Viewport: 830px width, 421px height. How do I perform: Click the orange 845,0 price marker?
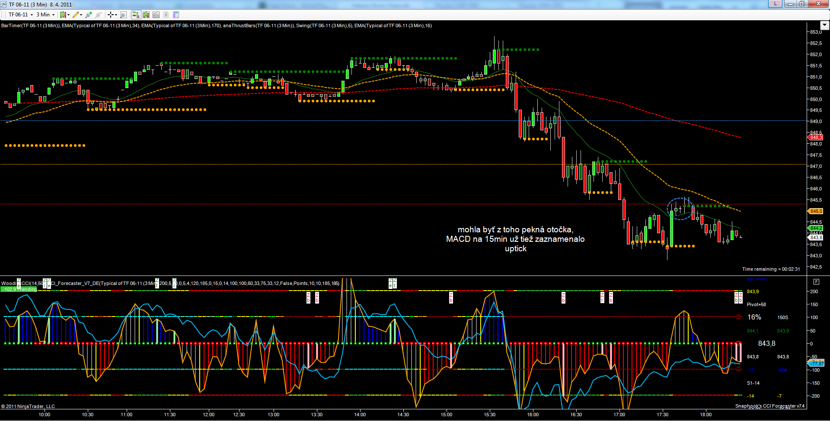pos(816,211)
